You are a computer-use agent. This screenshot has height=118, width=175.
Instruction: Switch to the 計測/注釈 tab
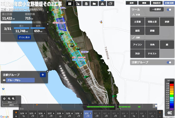tap(169, 3)
